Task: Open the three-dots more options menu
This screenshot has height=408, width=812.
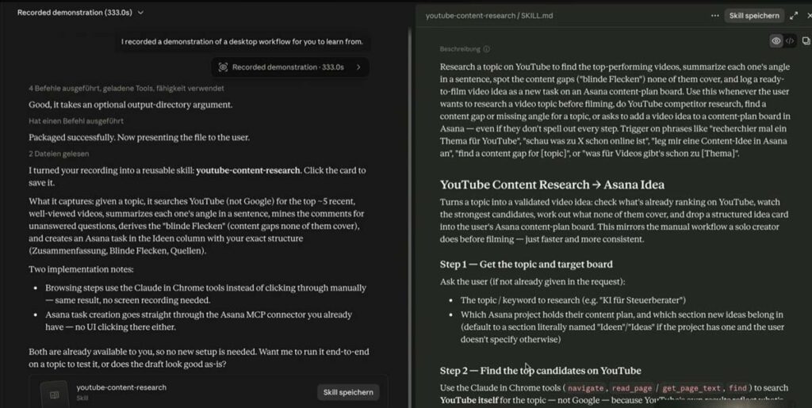Action: coord(714,16)
